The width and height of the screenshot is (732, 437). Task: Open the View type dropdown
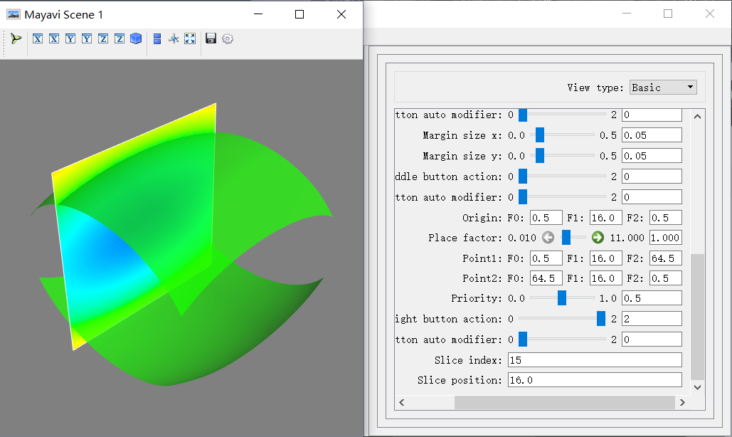[688, 87]
